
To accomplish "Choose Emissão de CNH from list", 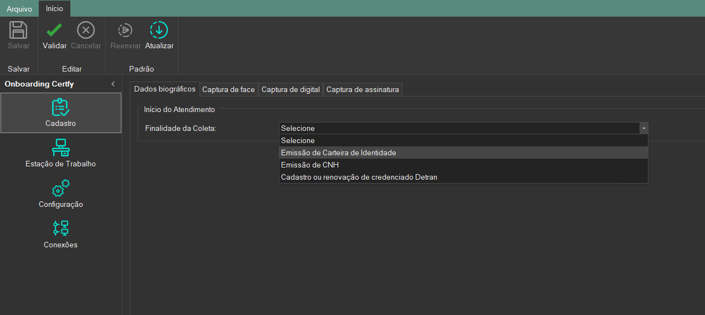I will (310, 165).
